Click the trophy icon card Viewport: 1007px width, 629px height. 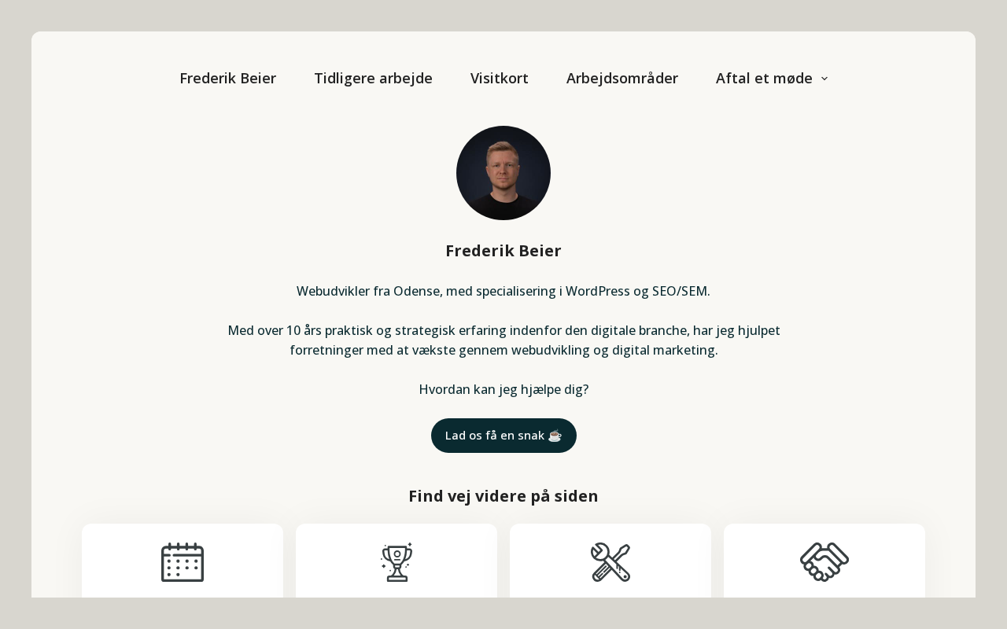pyautogui.click(x=397, y=561)
